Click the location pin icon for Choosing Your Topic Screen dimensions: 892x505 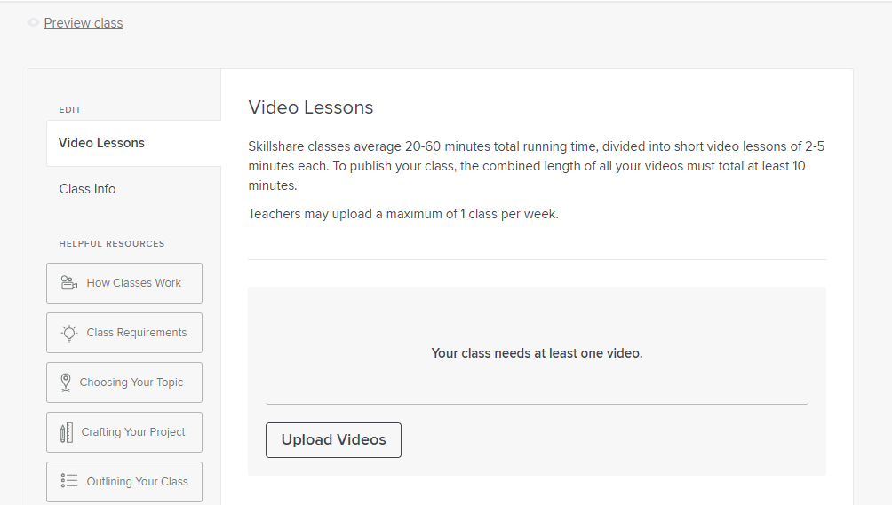(66, 383)
